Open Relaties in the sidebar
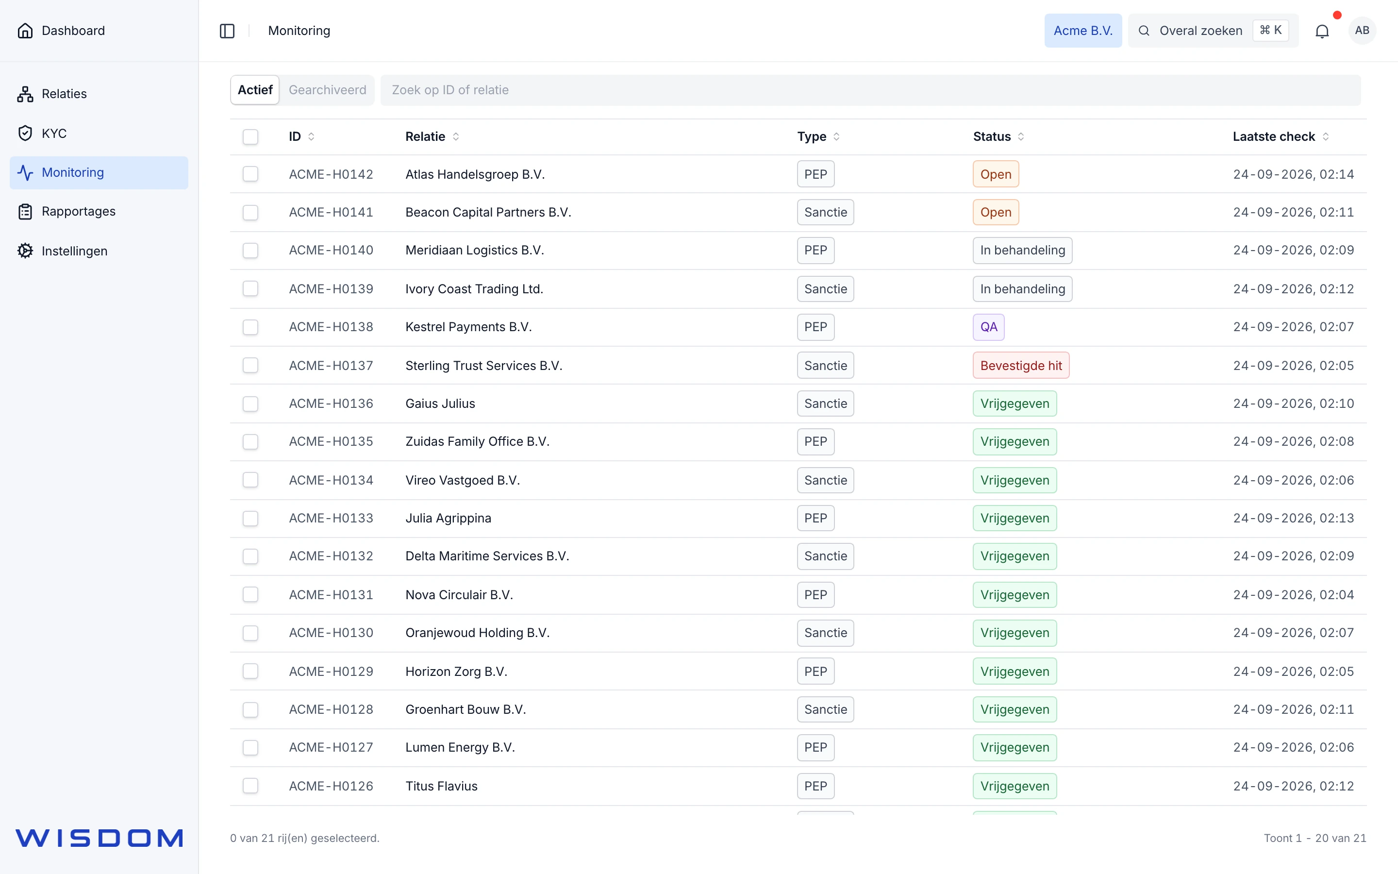Screen dimensions: 1398x874 [x=99, y=94]
